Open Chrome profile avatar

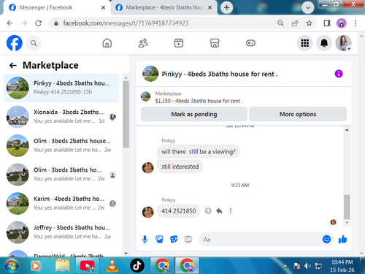[x=342, y=23]
